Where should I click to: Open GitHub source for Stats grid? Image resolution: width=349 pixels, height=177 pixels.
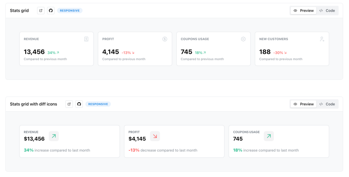[51, 11]
